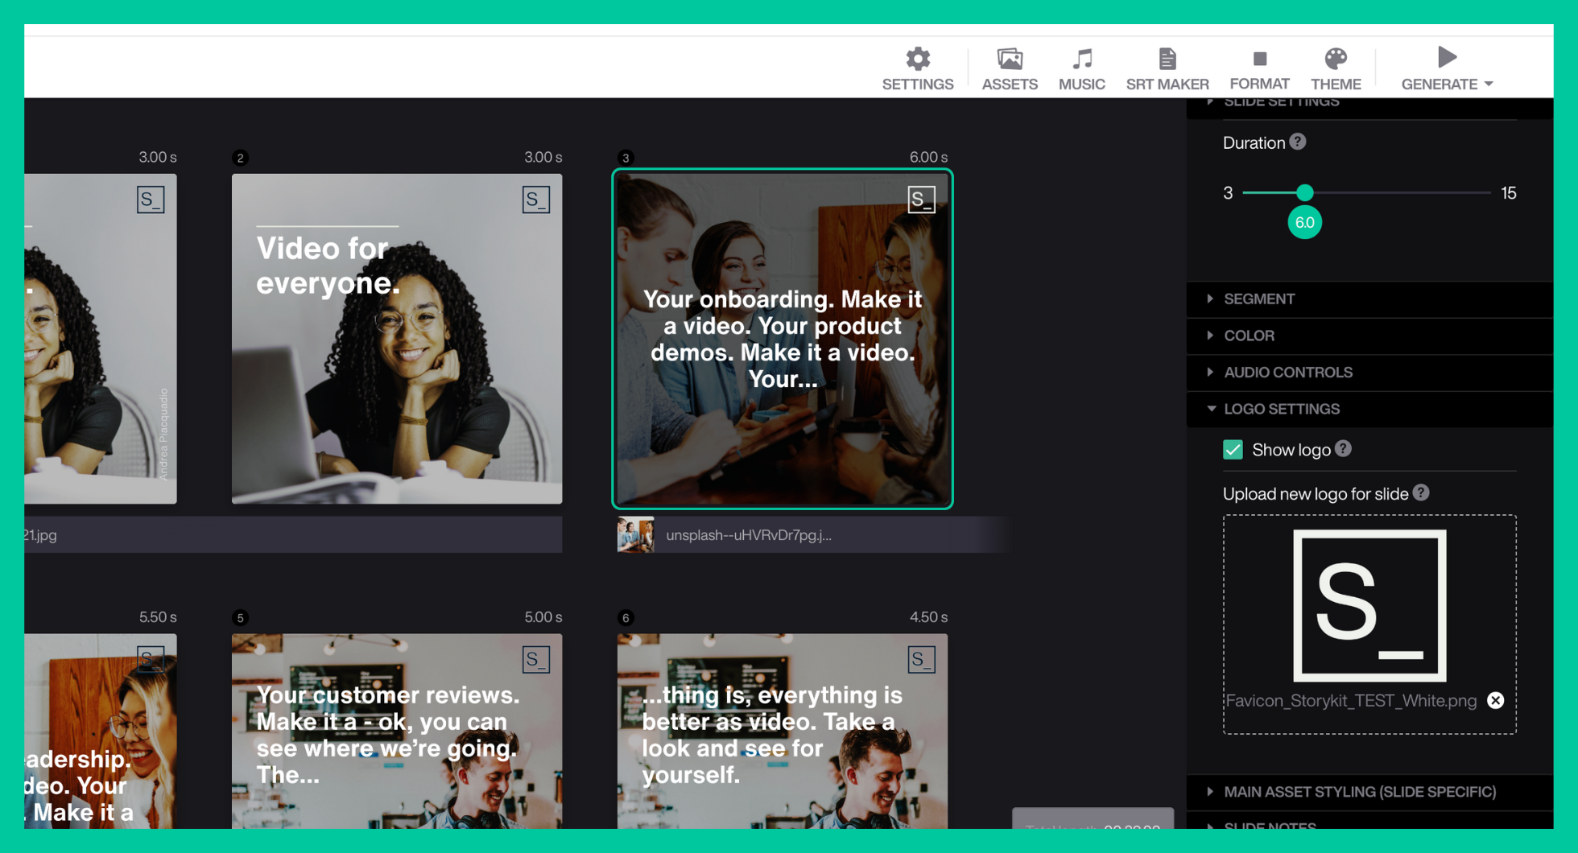This screenshot has height=853, width=1578.
Task: Open the Format options
Action: (1259, 68)
